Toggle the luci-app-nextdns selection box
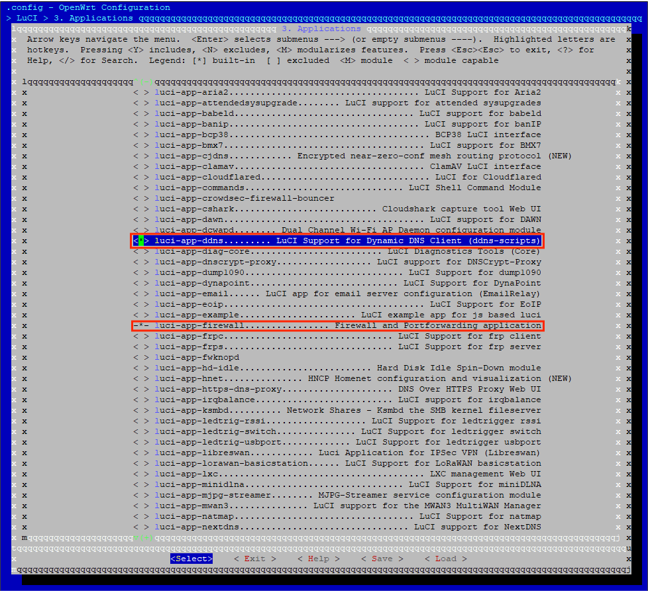 click(x=141, y=527)
